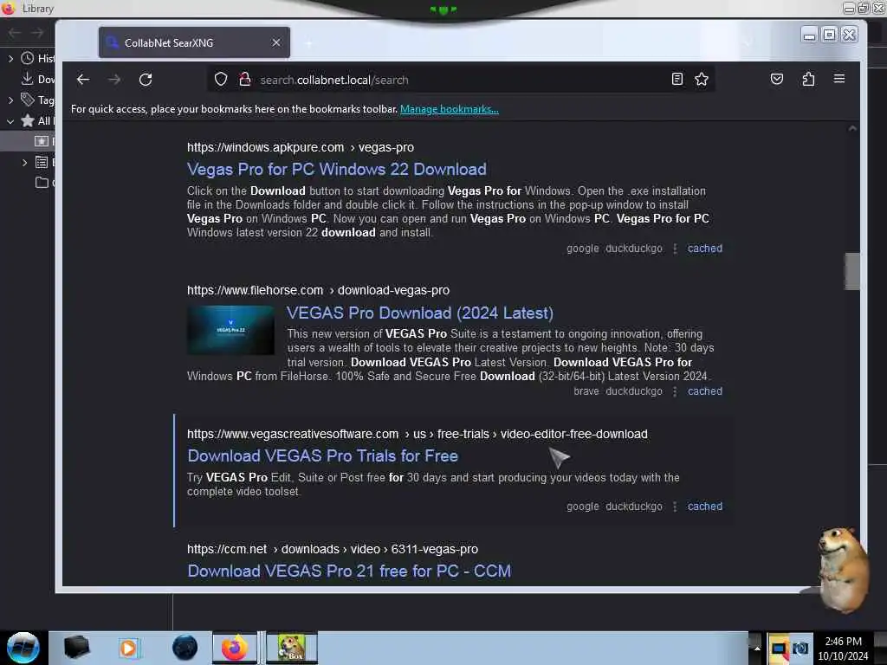Click the address bar URL field
Viewport: 887px width, 665px height.
pyautogui.click(x=461, y=80)
